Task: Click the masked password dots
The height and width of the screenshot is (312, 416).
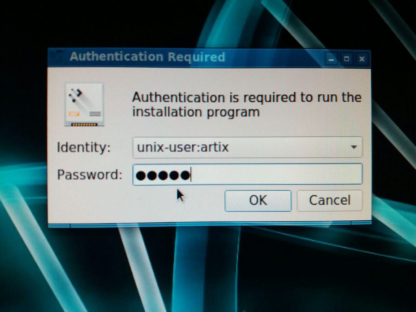Action: [163, 175]
